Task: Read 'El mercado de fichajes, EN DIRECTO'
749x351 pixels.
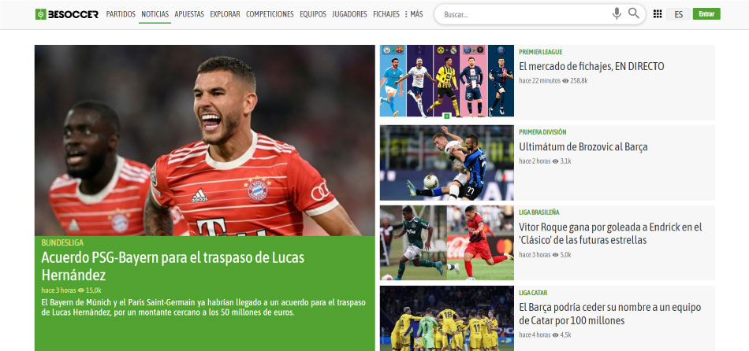Action: click(x=591, y=66)
